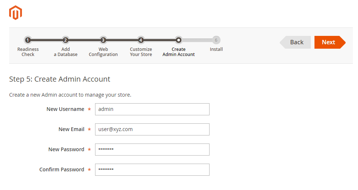Click step 3 circle in progress bar

pos(103,40)
